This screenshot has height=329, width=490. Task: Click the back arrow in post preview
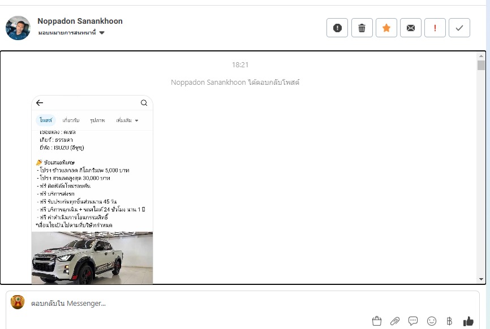tap(40, 103)
